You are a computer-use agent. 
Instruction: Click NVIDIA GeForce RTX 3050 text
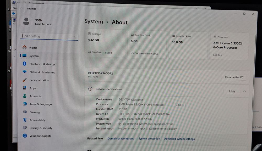[x=144, y=53]
